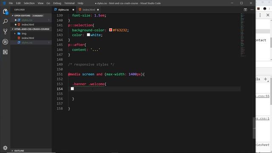Collapse the Open Editors section
Viewport: 272px width, 153px height.
[x=12, y=16]
